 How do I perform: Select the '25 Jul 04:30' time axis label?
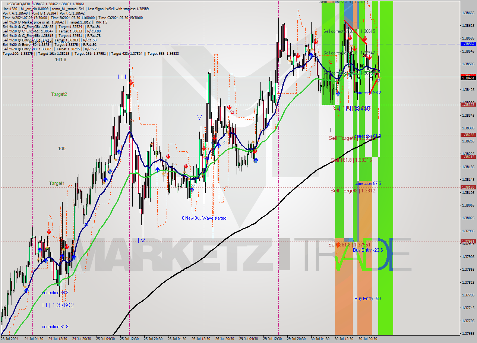105,339
